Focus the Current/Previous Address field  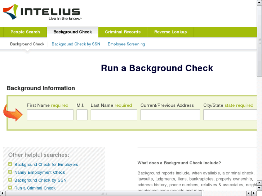(x=170, y=115)
